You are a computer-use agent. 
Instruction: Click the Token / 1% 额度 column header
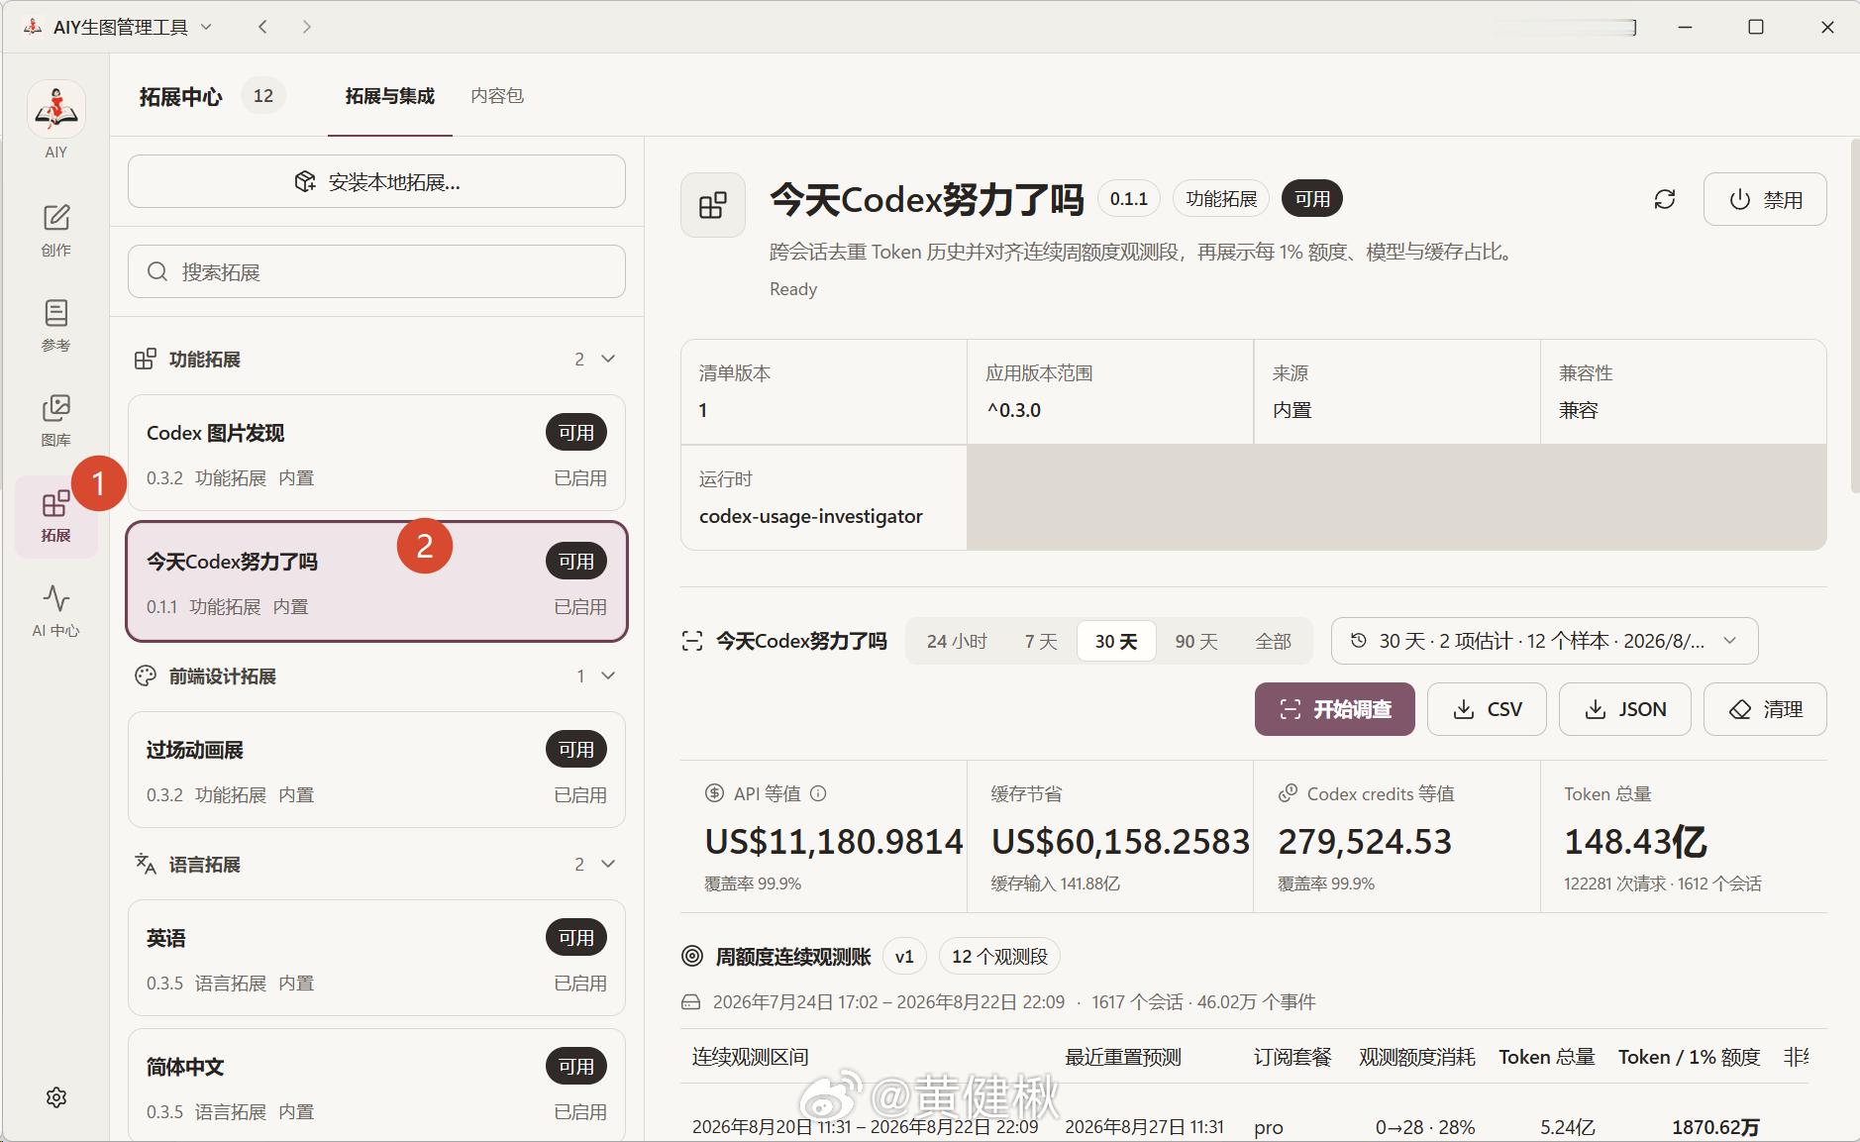point(1689,1057)
